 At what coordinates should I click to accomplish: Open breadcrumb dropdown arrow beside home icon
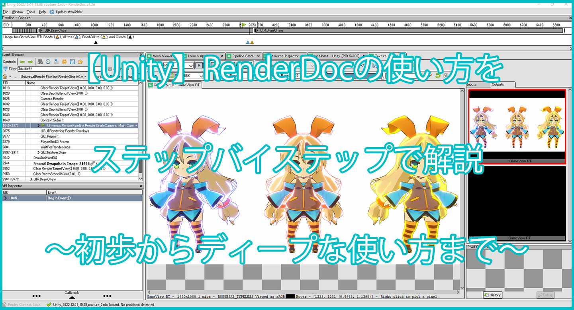[x=10, y=76]
